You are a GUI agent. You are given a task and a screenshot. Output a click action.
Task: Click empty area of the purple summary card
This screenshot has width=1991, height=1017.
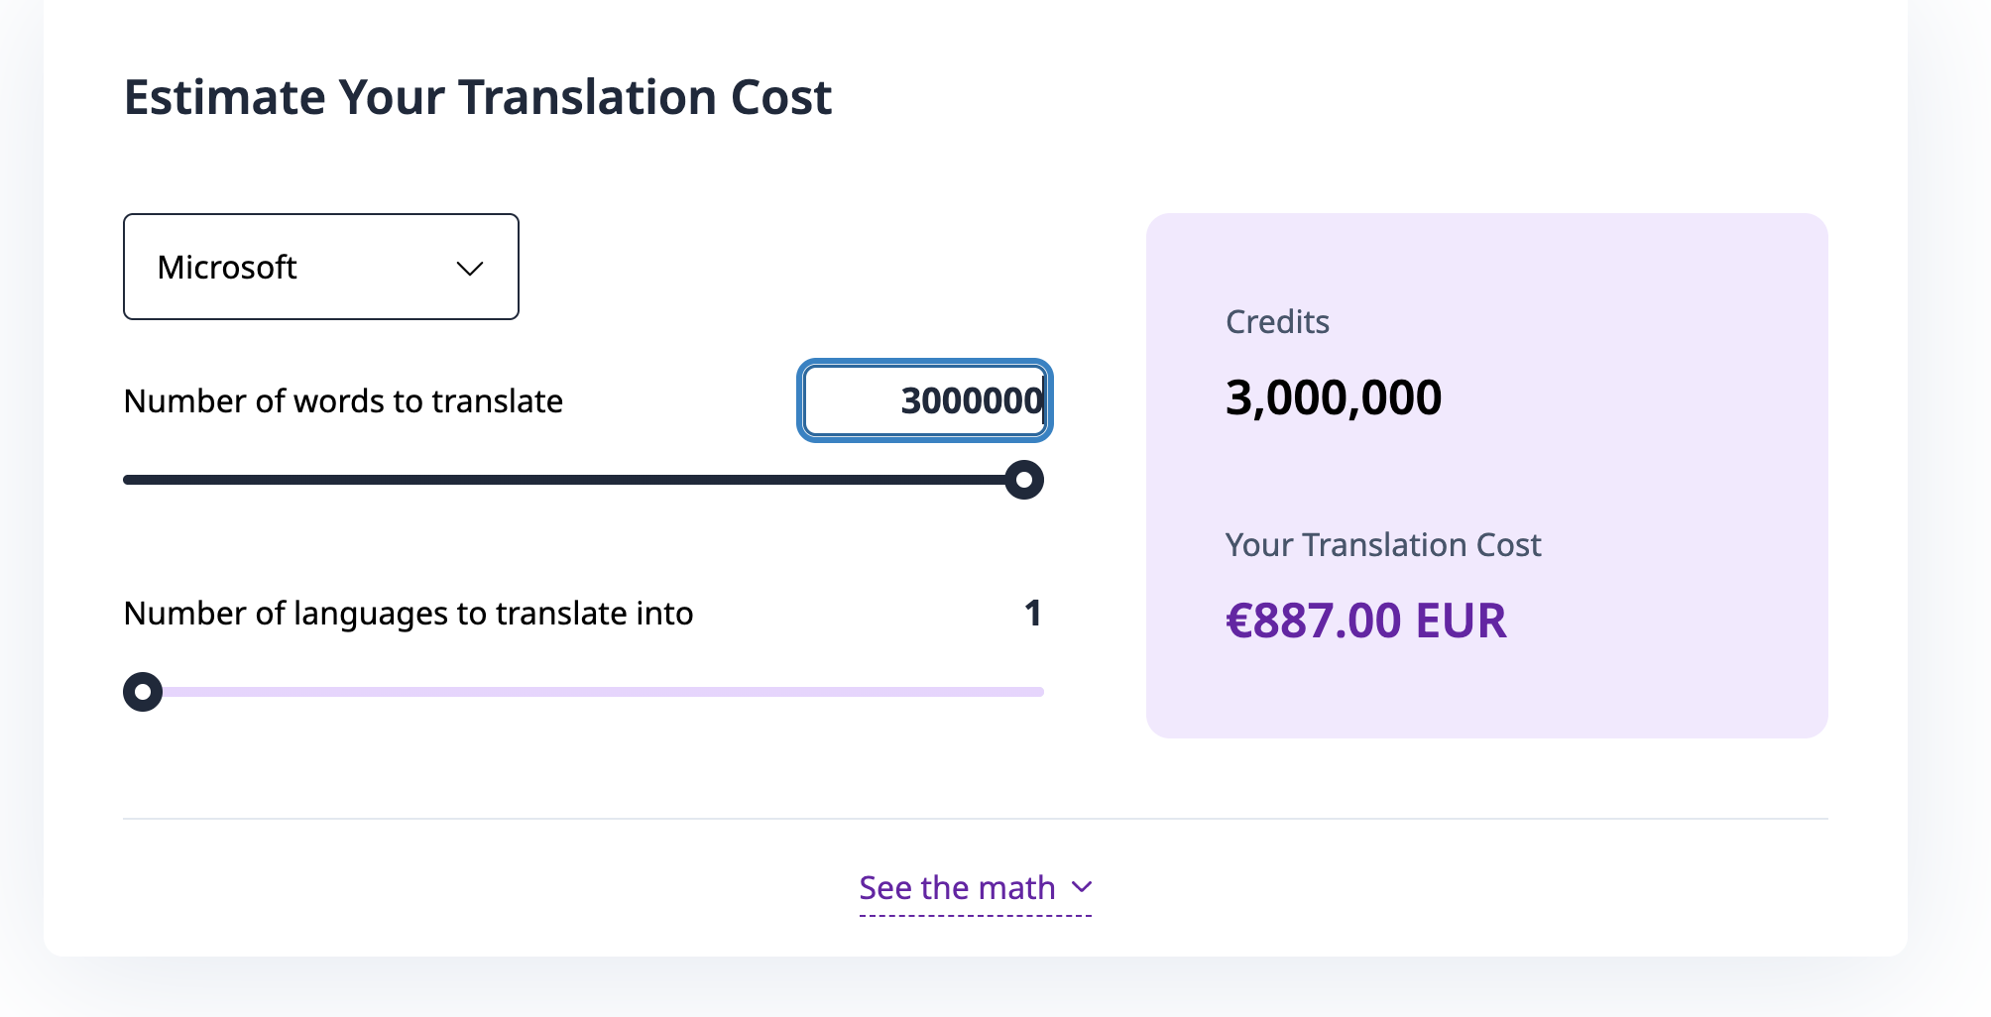pos(1666,446)
